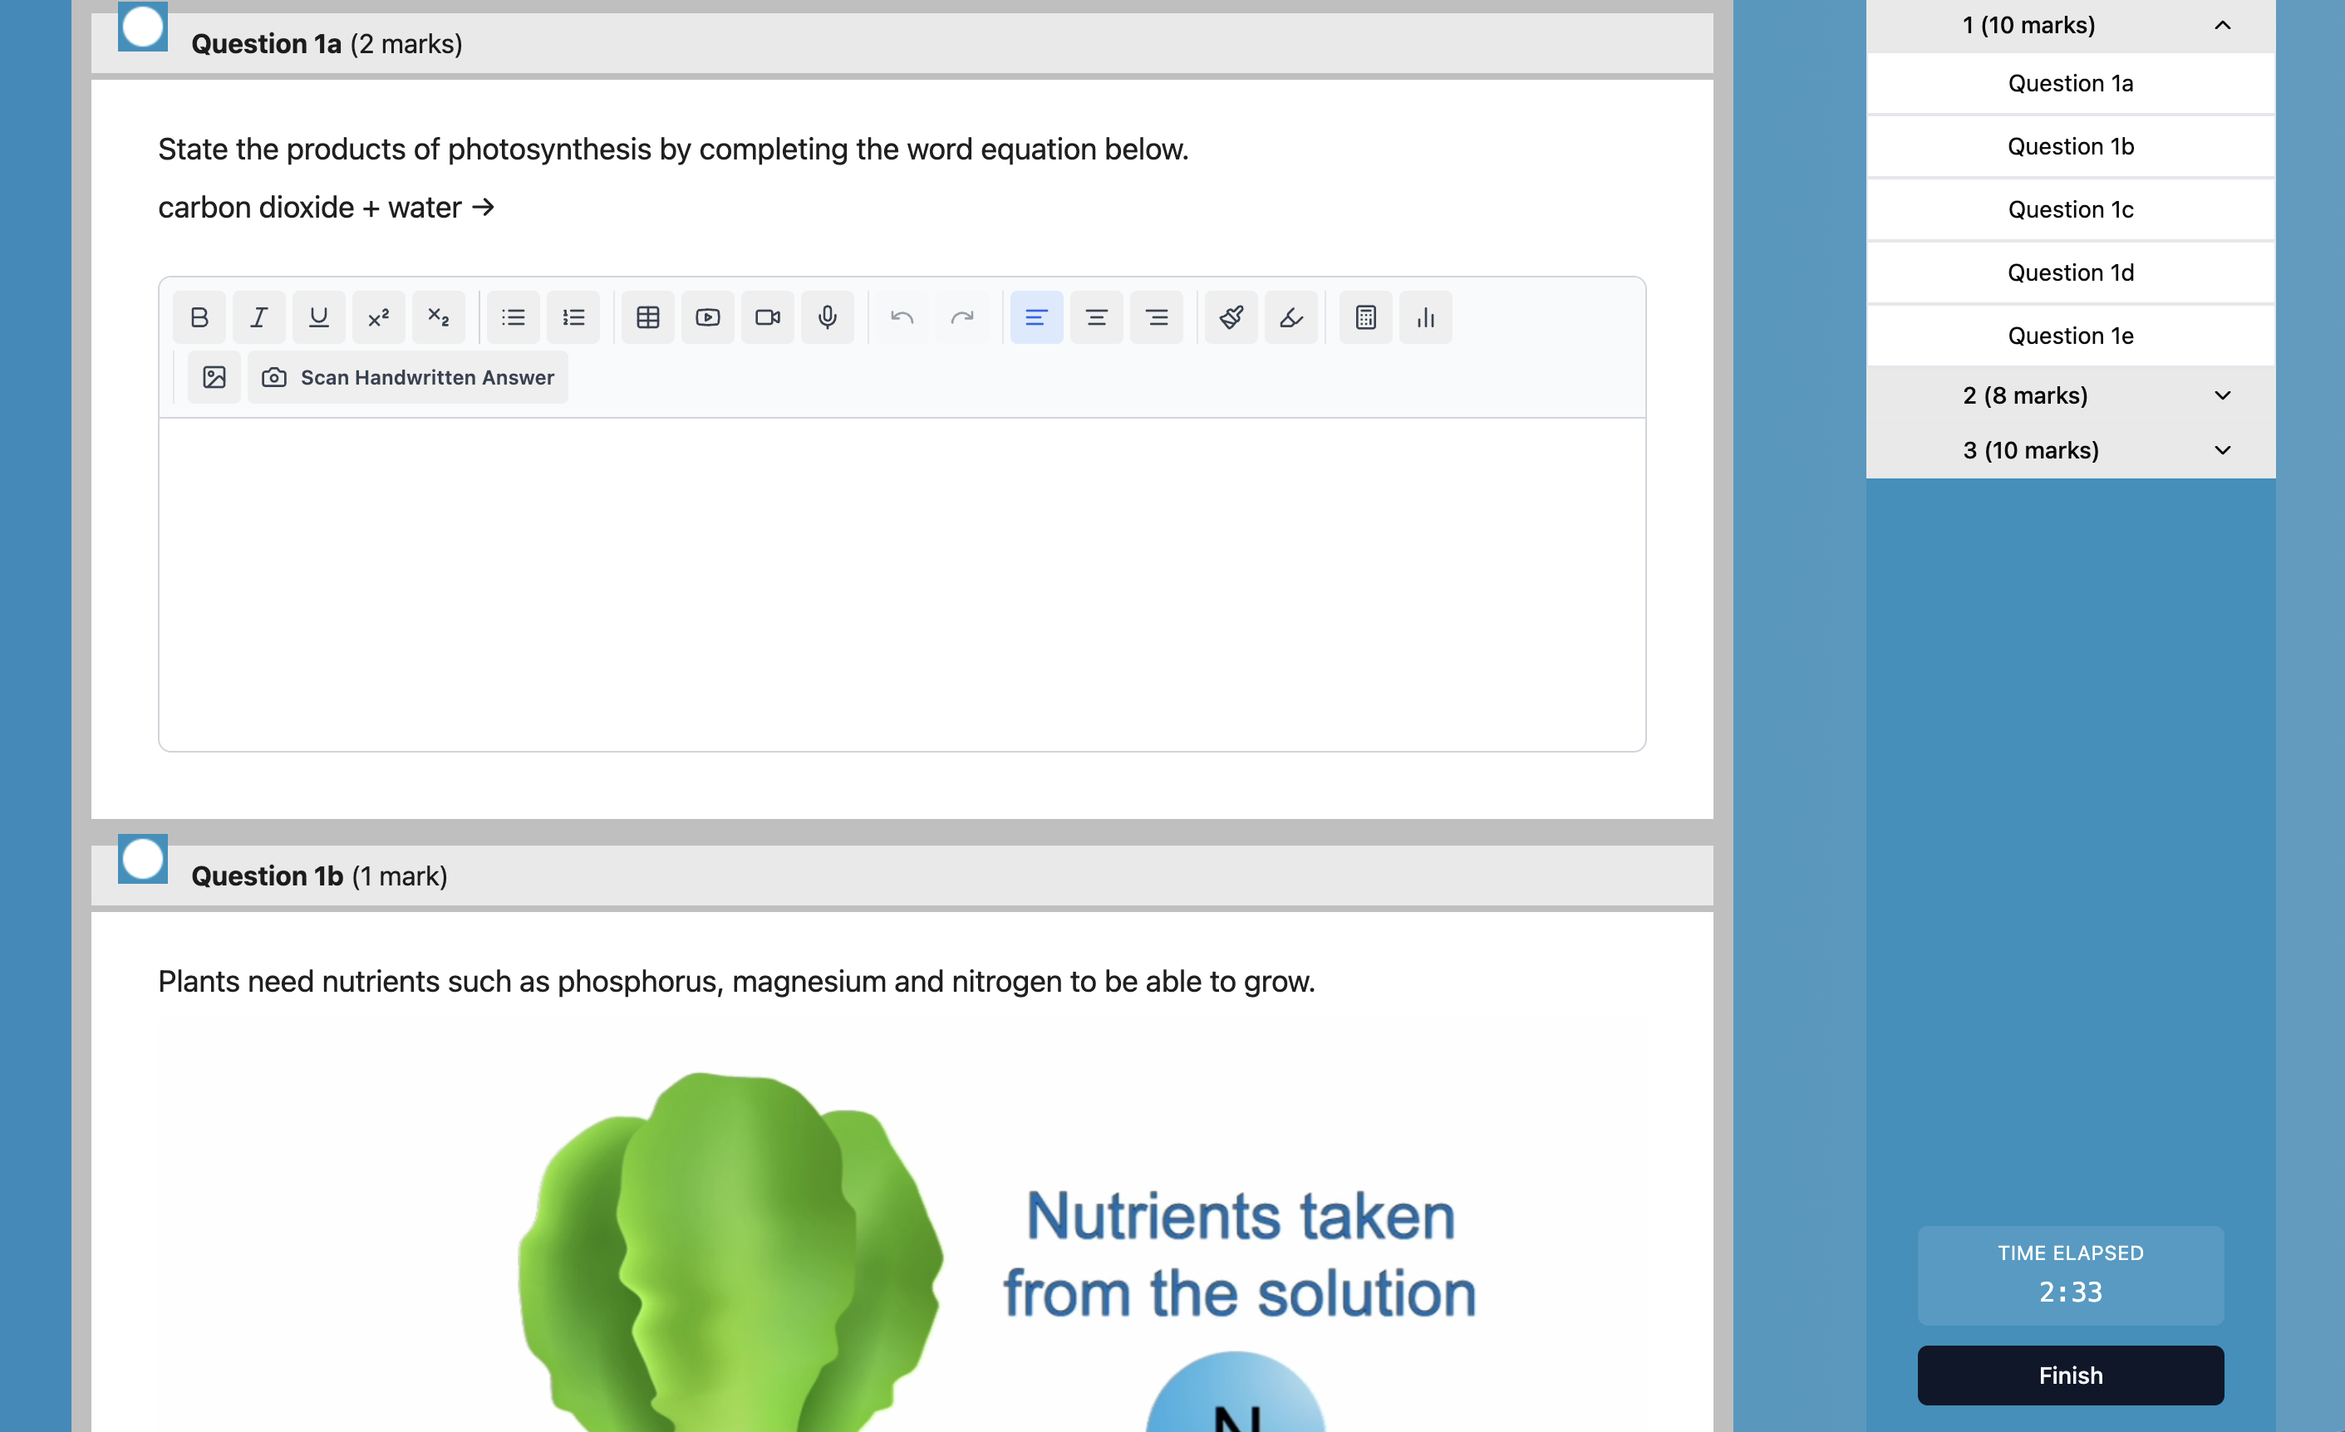Open the equation calculator tool
The width and height of the screenshot is (2345, 1432).
pyautogui.click(x=1364, y=316)
